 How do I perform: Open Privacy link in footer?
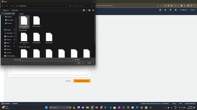point(174,104)
